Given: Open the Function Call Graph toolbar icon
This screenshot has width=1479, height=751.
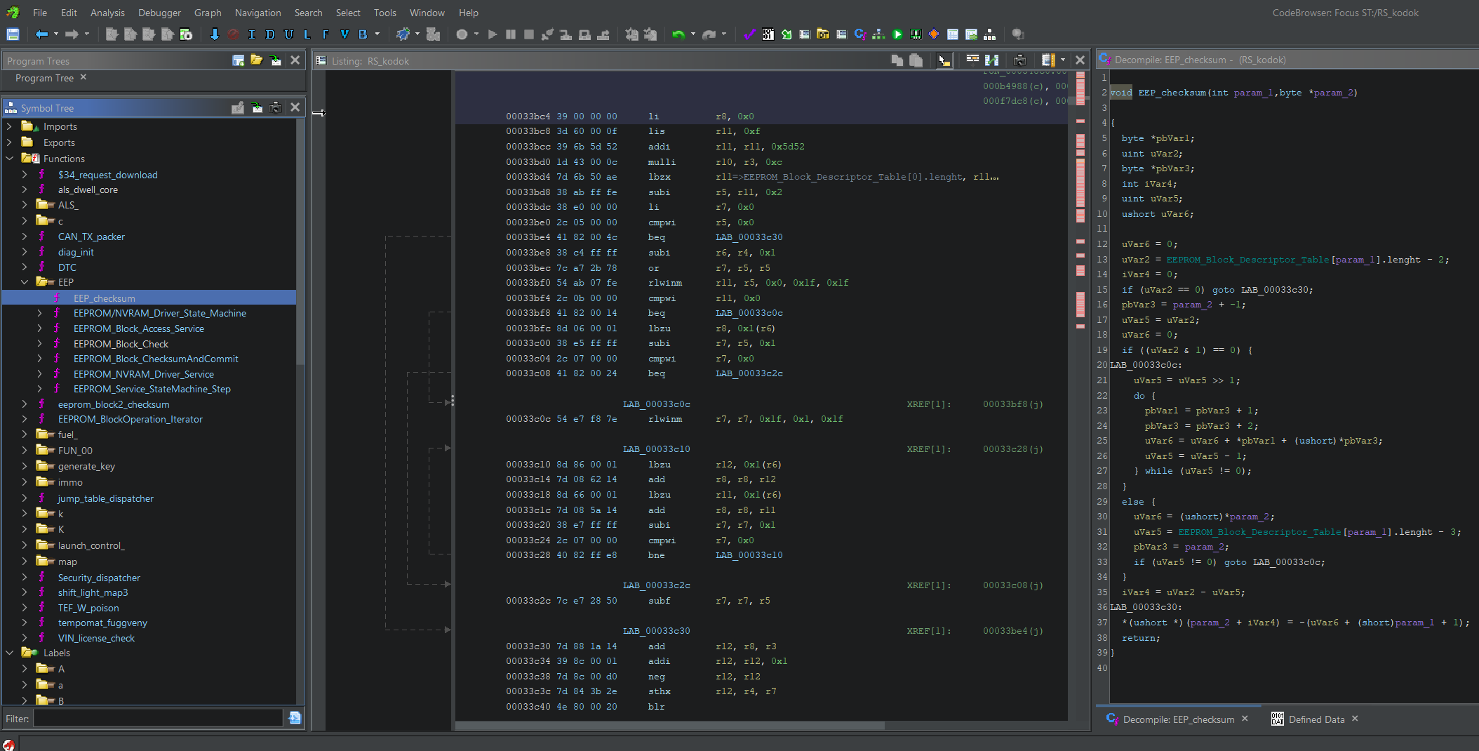Looking at the screenshot, I should coord(878,34).
